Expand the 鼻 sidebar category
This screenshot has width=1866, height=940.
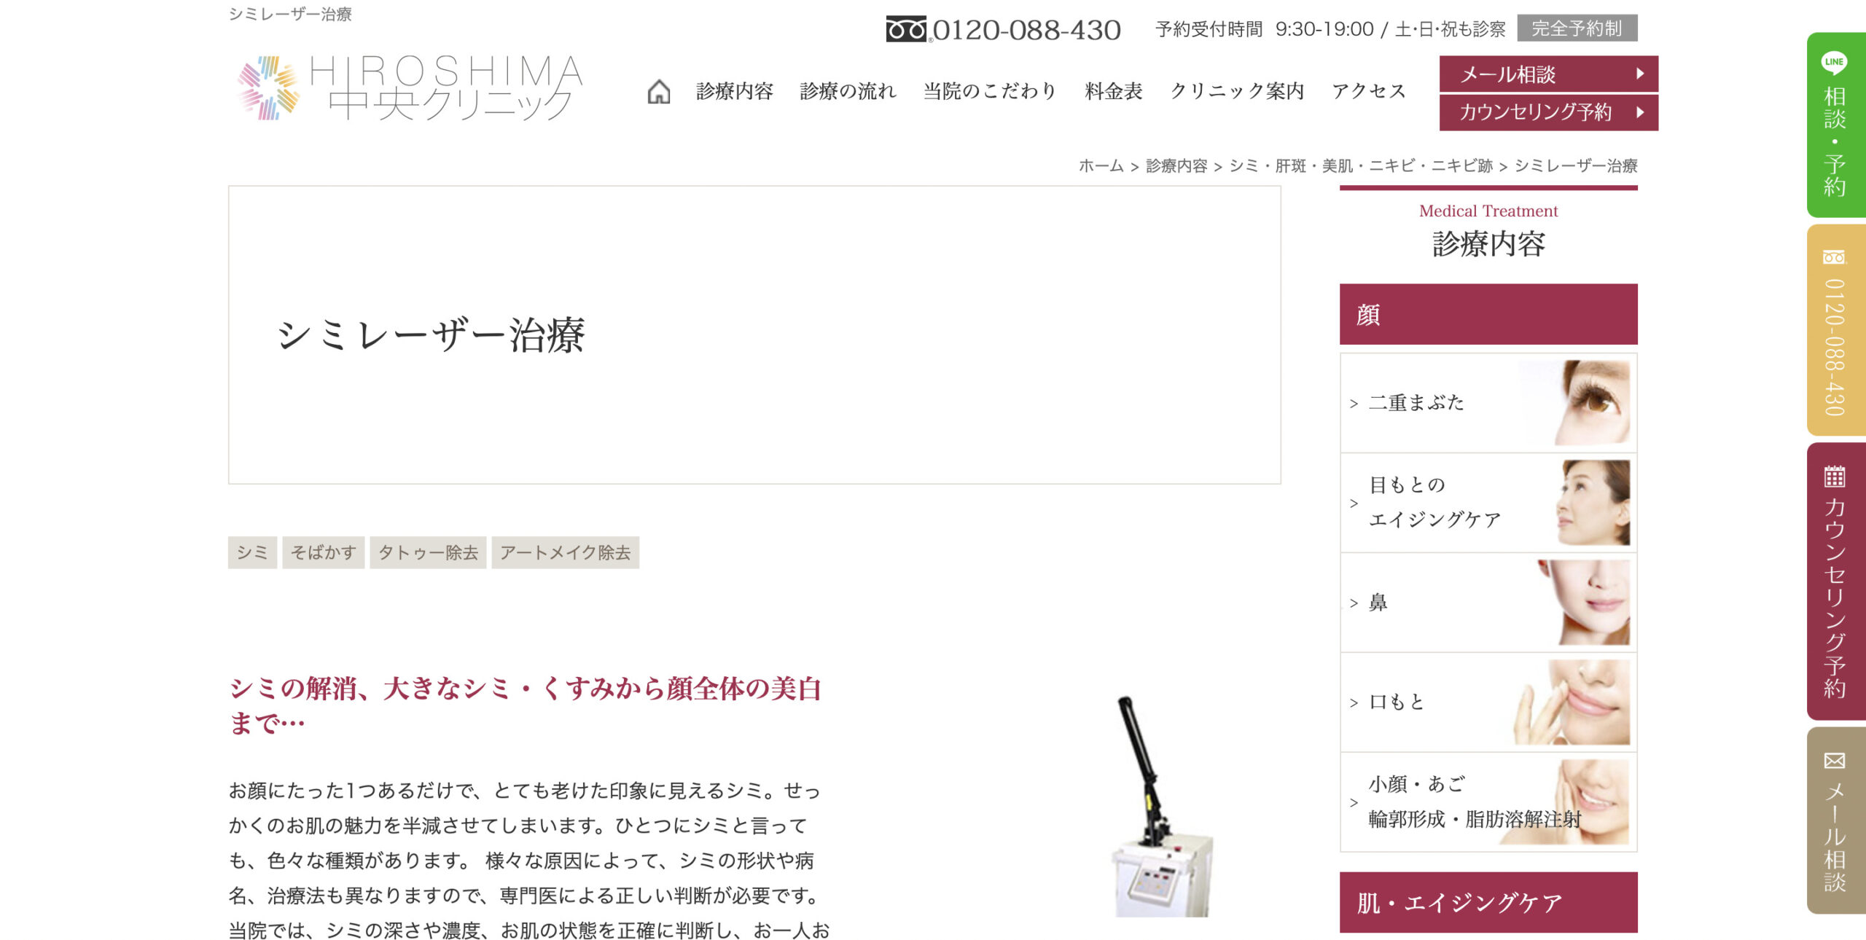[x=1488, y=603]
